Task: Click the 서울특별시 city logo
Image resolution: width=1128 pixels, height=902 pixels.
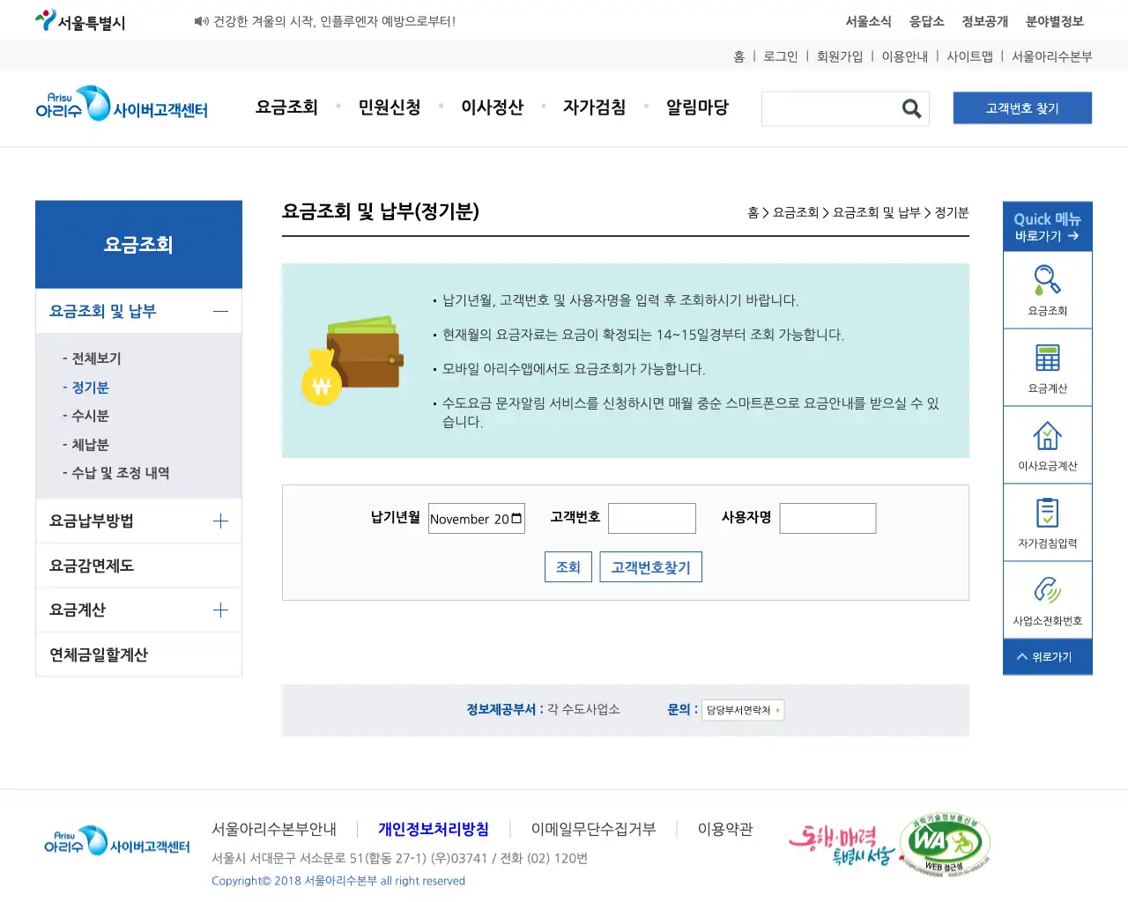Action: 79,19
